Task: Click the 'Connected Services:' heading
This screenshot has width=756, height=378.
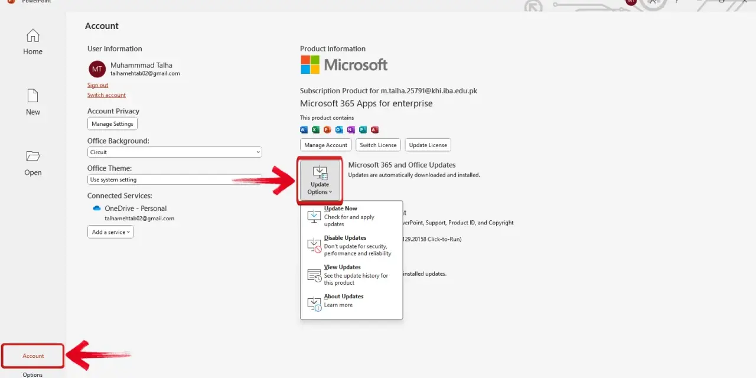Action: (x=120, y=195)
